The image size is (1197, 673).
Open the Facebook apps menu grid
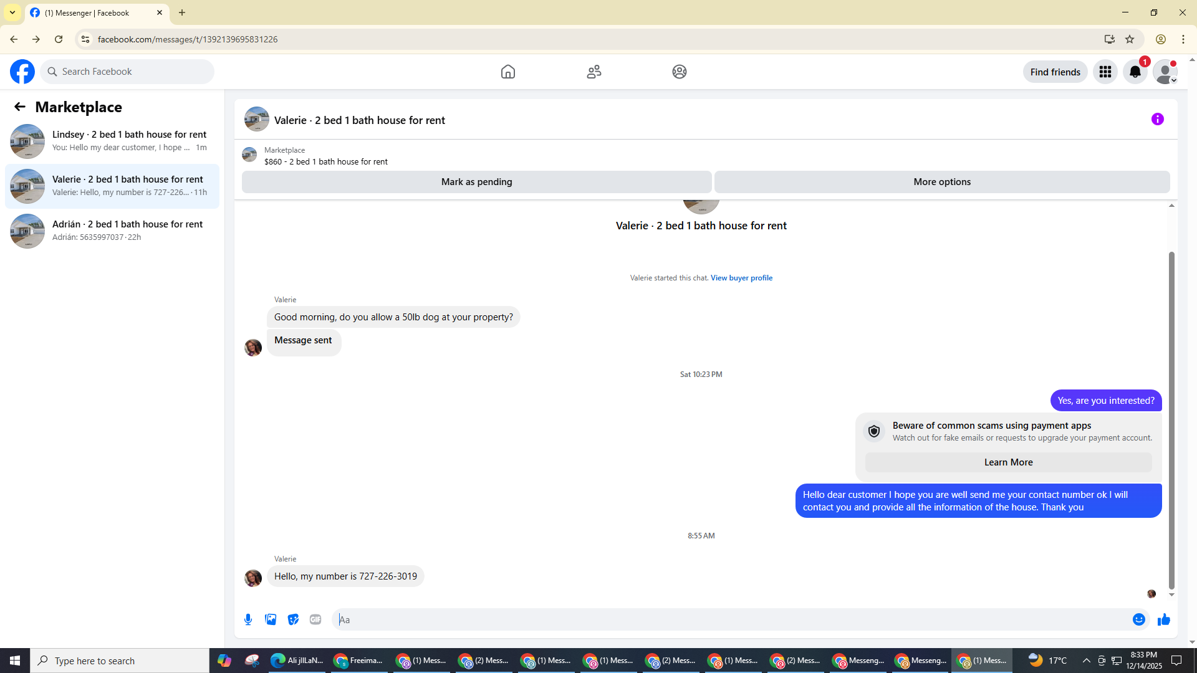tap(1105, 72)
